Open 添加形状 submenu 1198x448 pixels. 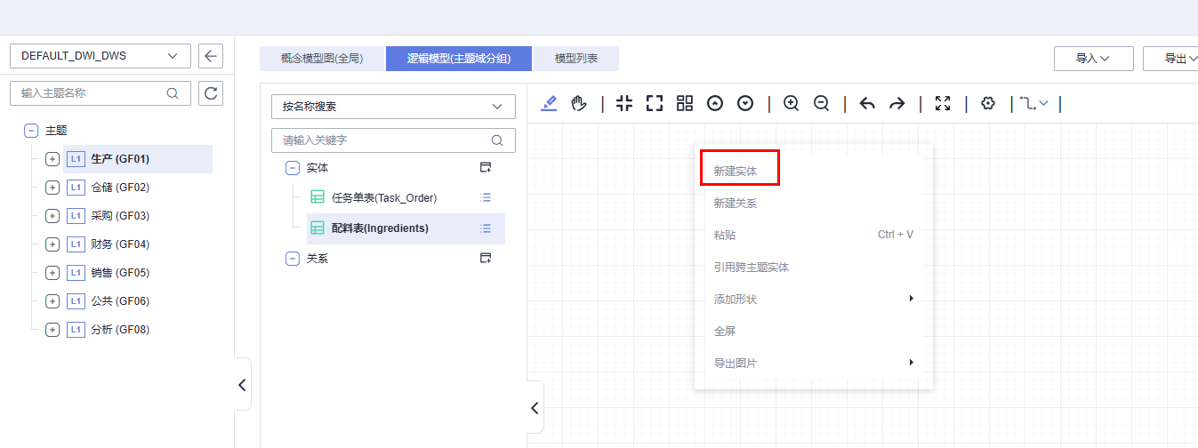coord(814,299)
